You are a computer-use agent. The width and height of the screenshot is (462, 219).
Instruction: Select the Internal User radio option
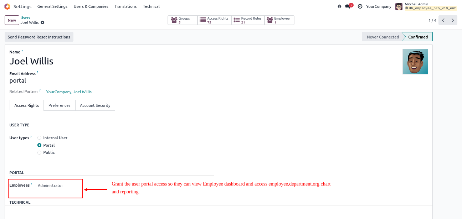pos(40,138)
